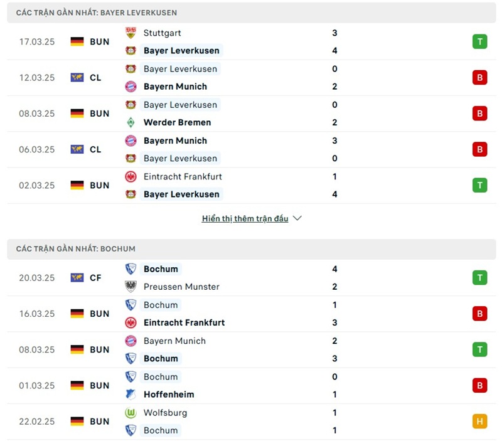Viewport: 502px width, 441px height.
Task: Click the green T badge for the Stuttgart match
Action: 480,41
